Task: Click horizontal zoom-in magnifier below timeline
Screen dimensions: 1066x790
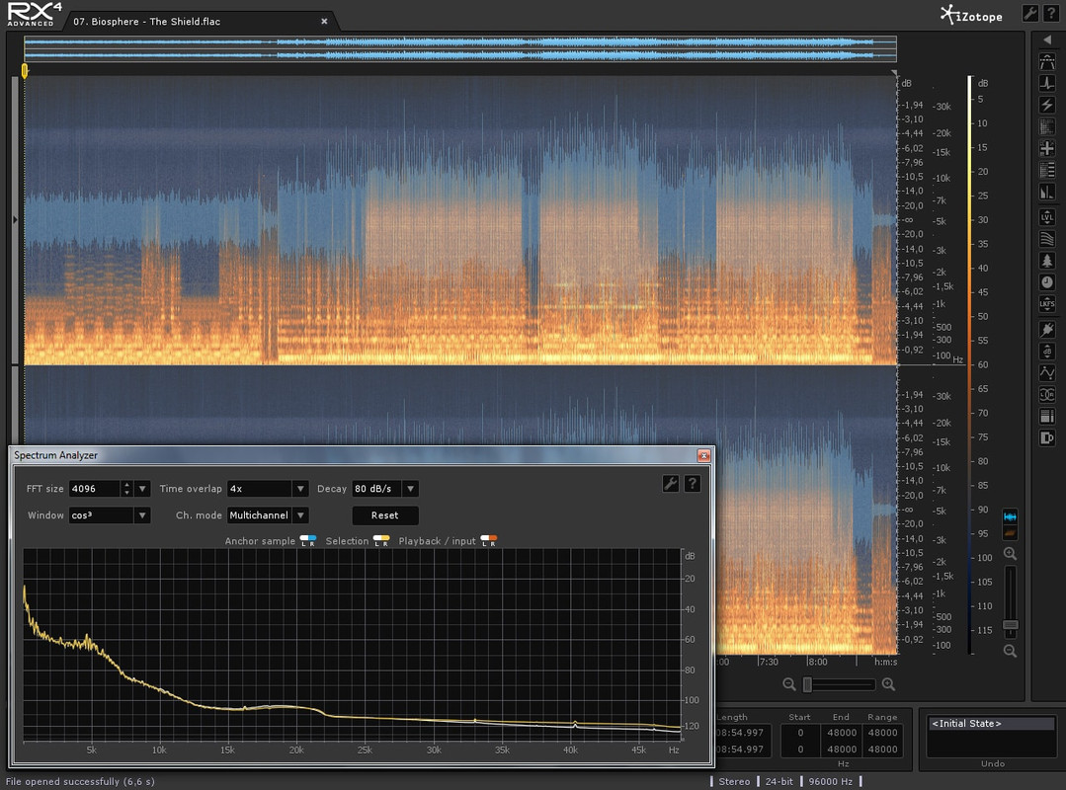Action: 888,684
